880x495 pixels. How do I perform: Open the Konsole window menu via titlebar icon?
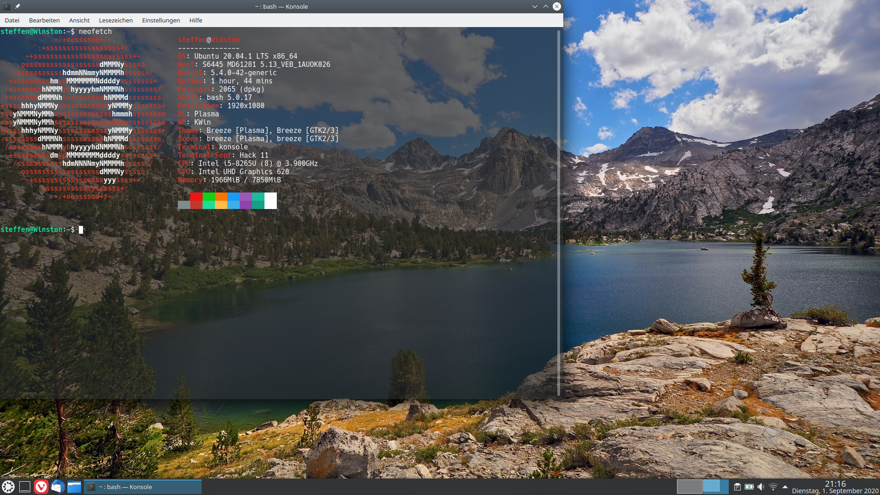tap(6, 6)
